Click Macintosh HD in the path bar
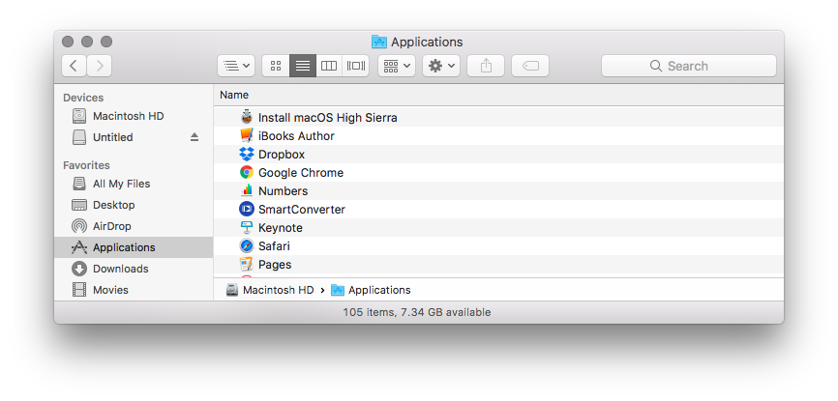 click(x=270, y=290)
